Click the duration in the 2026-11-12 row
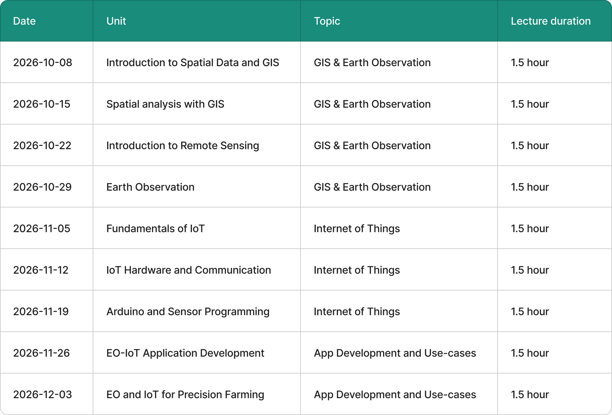The width and height of the screenshot is (612, 415). (530, 270)
